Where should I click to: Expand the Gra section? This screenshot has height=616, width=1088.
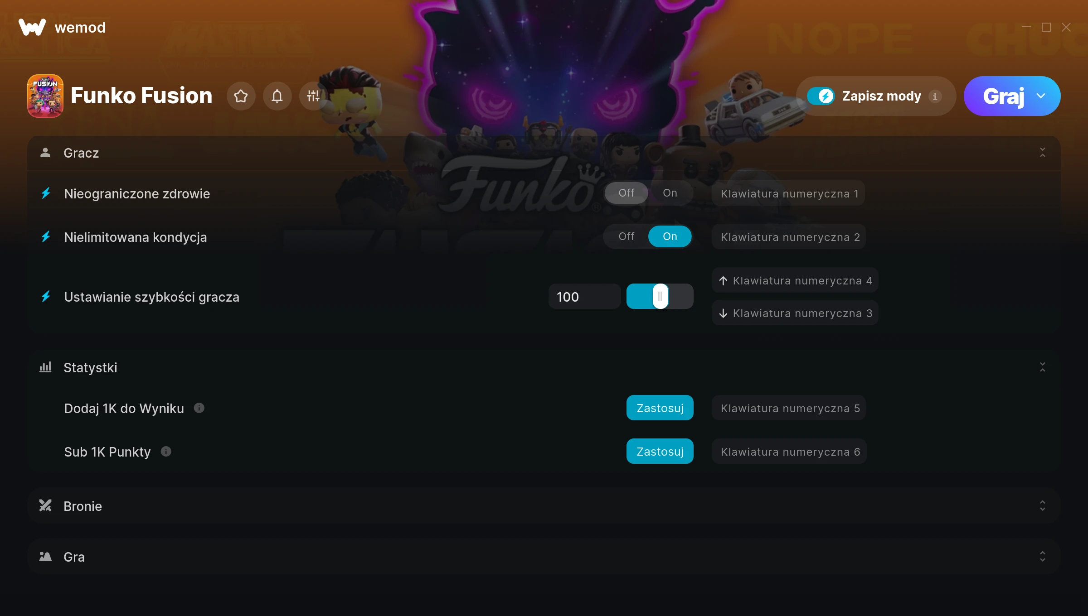tap(1042, 557)
